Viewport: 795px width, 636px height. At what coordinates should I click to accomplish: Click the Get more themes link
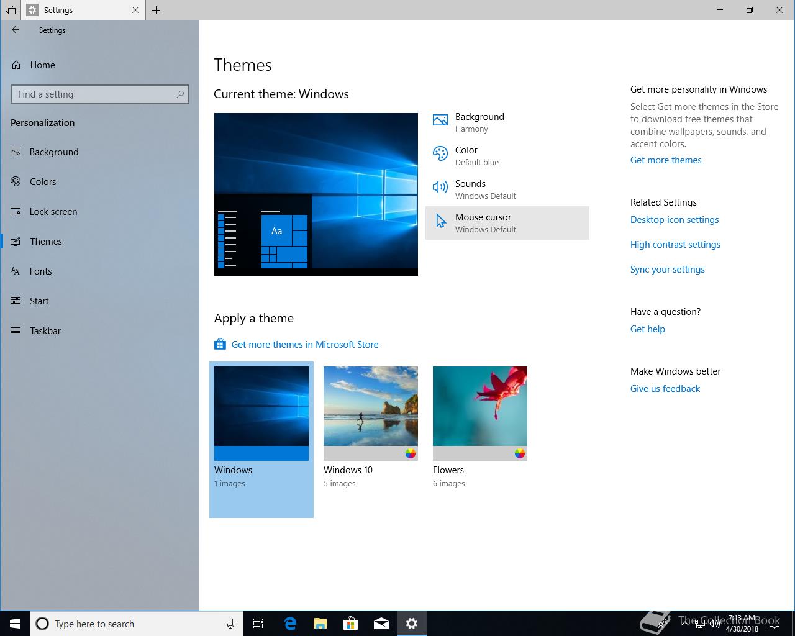(x=666, y=160)
